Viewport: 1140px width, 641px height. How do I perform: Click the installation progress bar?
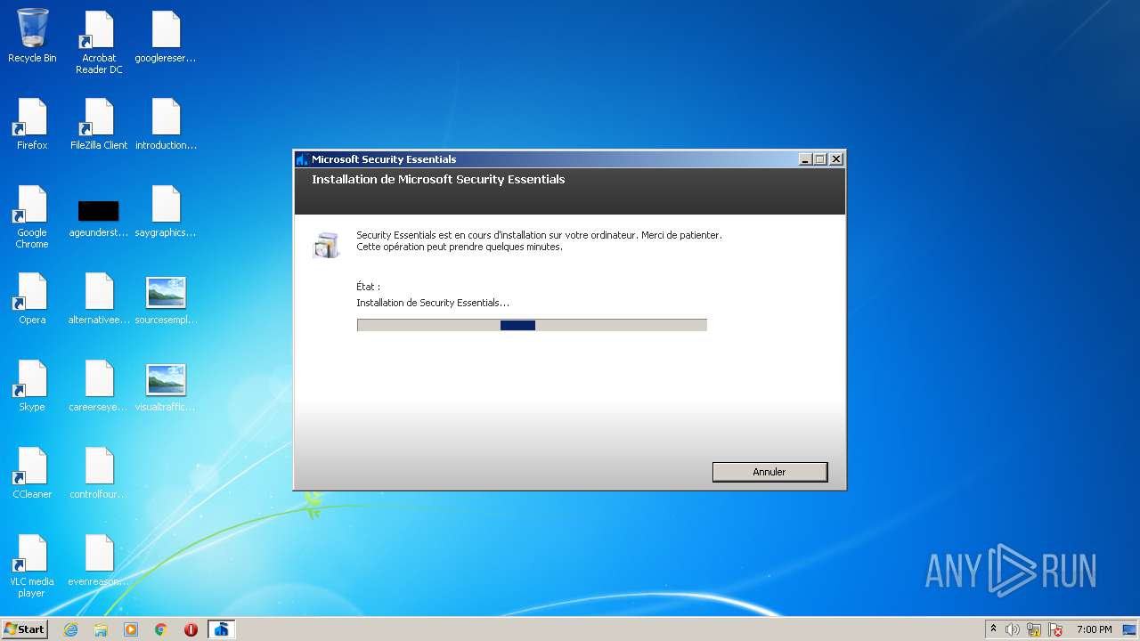(532, 325)
